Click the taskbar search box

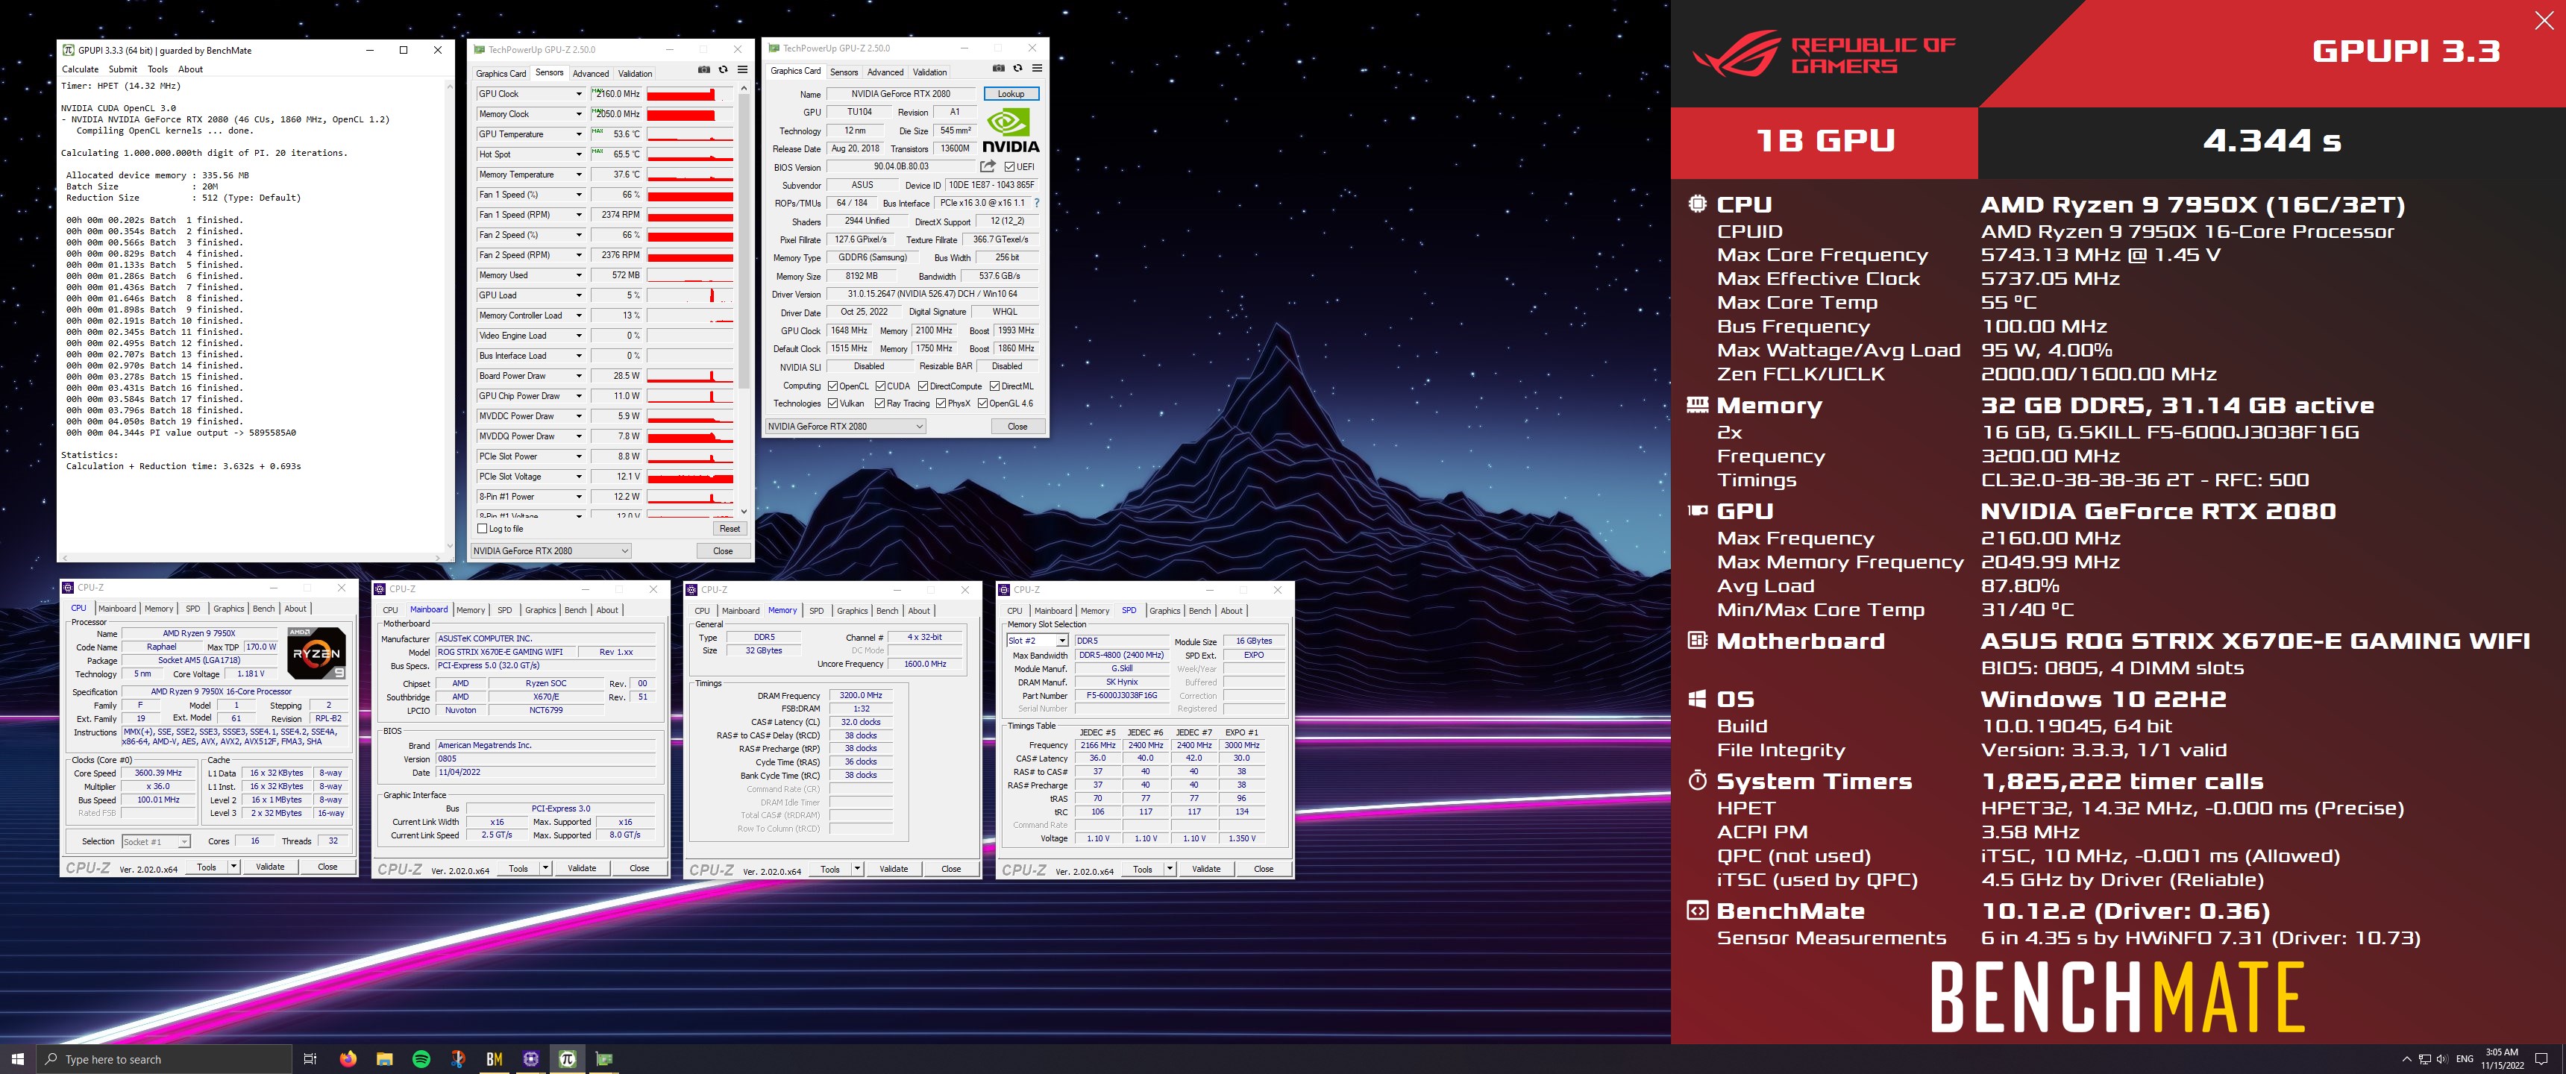163,1059
